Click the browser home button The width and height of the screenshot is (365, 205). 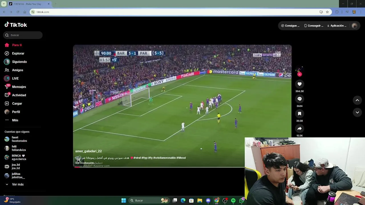tap(25, 12)
